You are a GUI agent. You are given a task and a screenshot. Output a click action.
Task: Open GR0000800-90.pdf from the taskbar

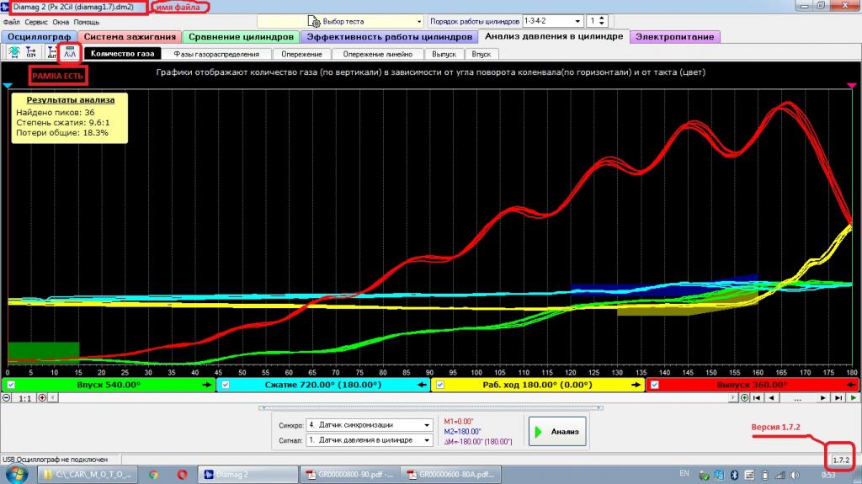point(349,474)
